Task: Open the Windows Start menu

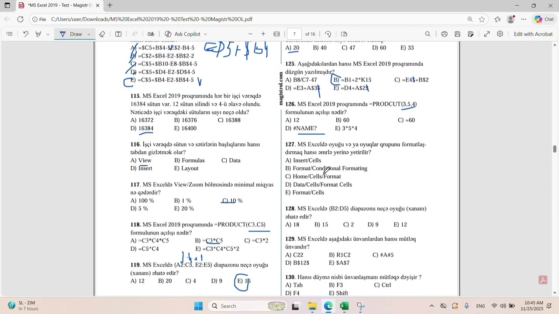Action: pos(198,306)
